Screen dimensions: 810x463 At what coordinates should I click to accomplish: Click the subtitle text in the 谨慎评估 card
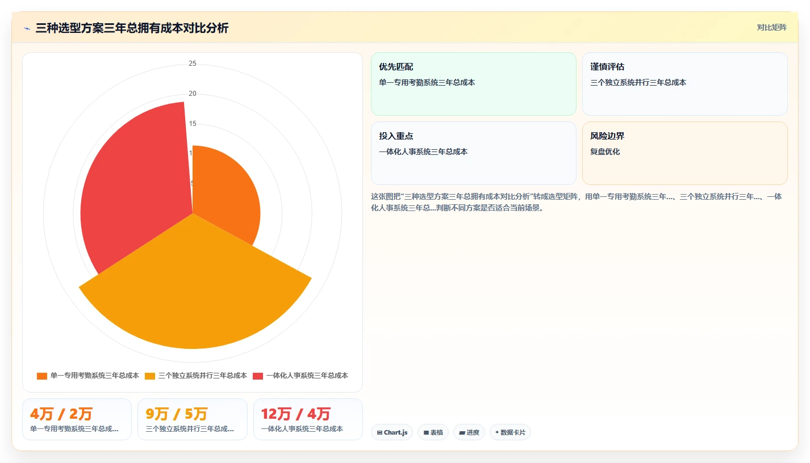(x=638, y=82)
